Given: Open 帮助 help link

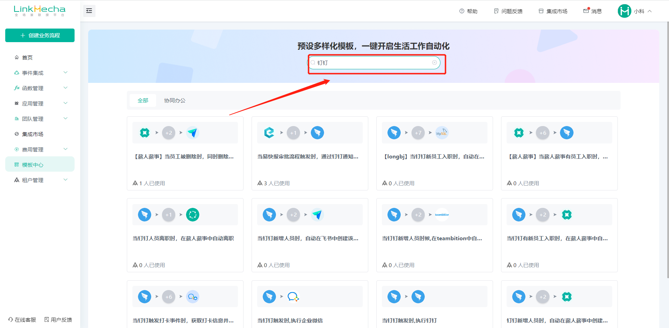Looking at the screenshot, I should tap(468, 11).
